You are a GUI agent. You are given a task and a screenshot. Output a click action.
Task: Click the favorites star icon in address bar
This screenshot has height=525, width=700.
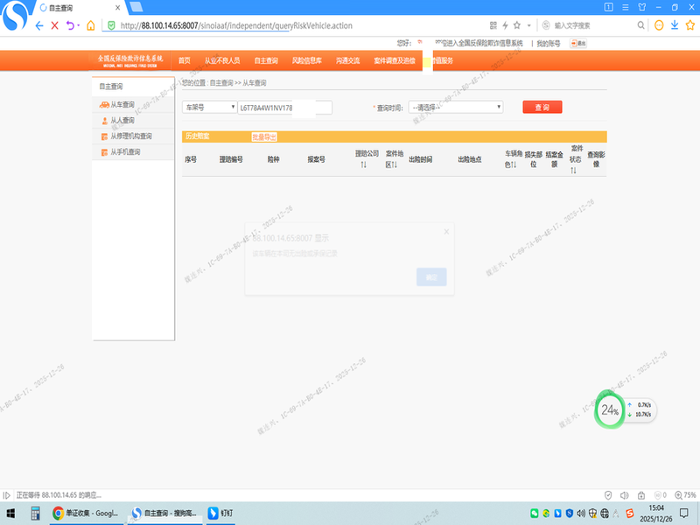[517, 25]
